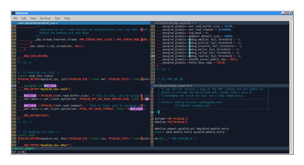Viewport: 304px width, 165px height.
Task: Click Authors: Andrey Hristov line
Action: pyautogui.click(x=192, y=102)
